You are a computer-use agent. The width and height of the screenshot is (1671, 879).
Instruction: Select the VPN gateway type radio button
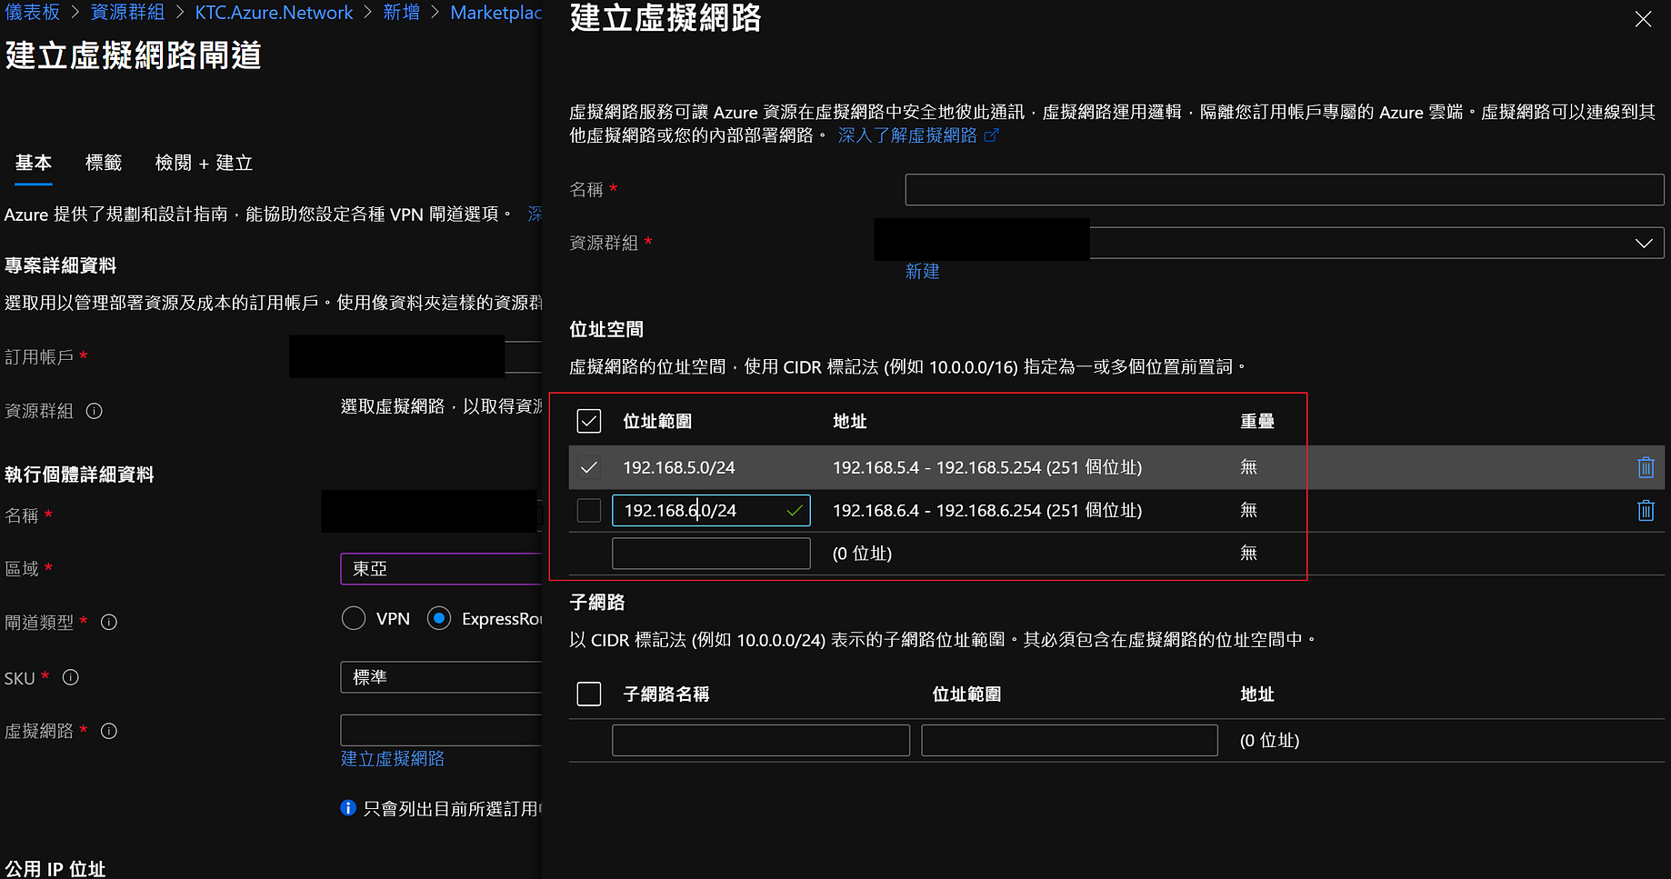coord(354,618)
